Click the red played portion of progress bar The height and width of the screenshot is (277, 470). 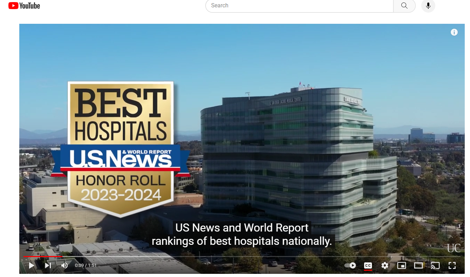click(x=42, y=256)
